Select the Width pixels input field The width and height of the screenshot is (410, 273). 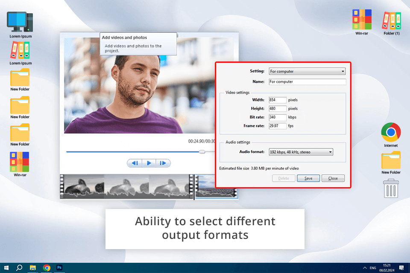pyautogui.click(x=278, y=100)
